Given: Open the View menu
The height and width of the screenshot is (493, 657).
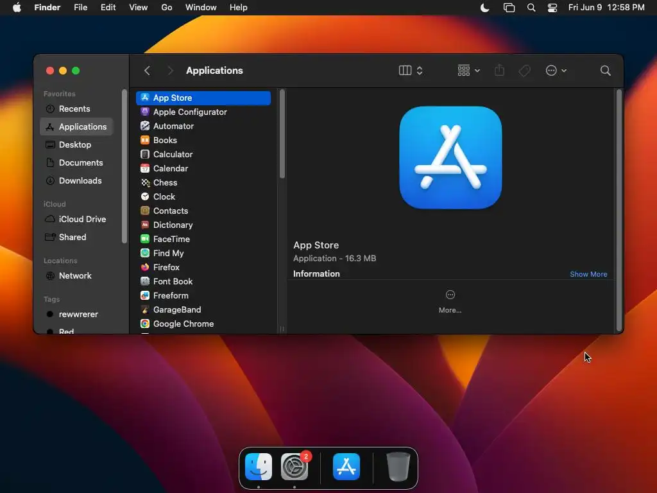Looking at the screenshot, I should pos(139,8).
